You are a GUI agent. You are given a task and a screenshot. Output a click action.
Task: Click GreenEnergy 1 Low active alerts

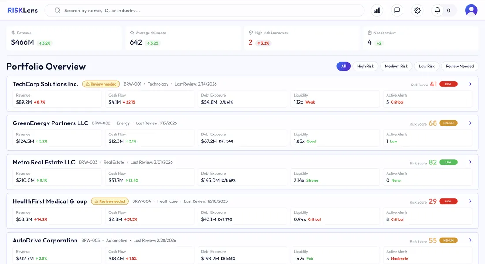click(x=392, y=141)
